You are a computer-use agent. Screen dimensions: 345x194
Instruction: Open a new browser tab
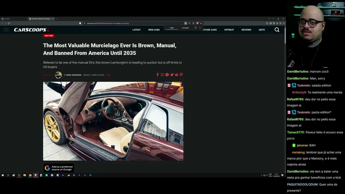[57, 19]
